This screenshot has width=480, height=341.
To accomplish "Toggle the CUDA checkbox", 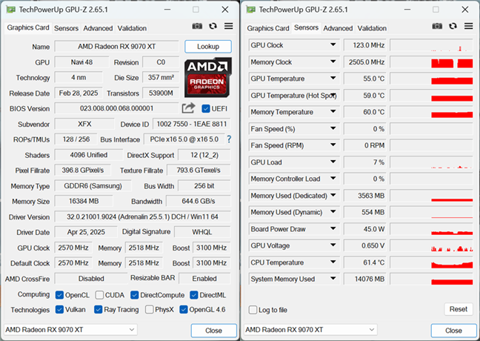I will [x=99, y=295].
